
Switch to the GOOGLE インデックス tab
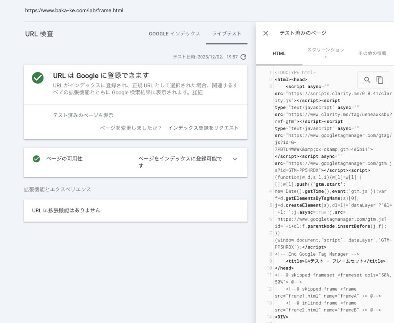(174, 34)
